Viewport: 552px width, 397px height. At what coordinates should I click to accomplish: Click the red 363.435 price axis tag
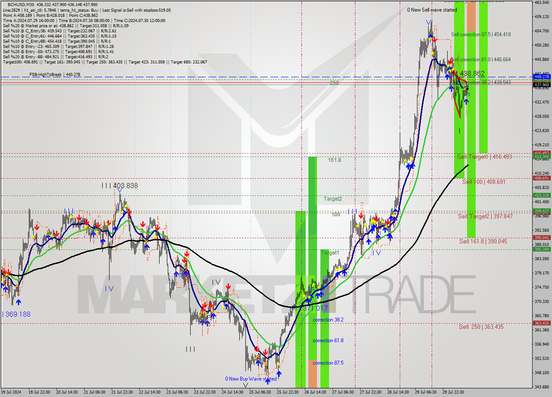[542, 323]
